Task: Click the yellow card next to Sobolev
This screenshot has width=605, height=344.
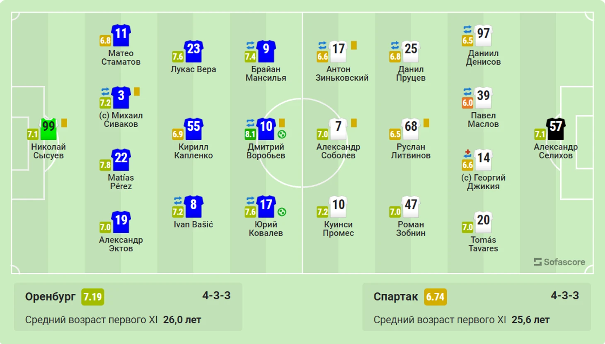Action: click(x=354, y=123)
